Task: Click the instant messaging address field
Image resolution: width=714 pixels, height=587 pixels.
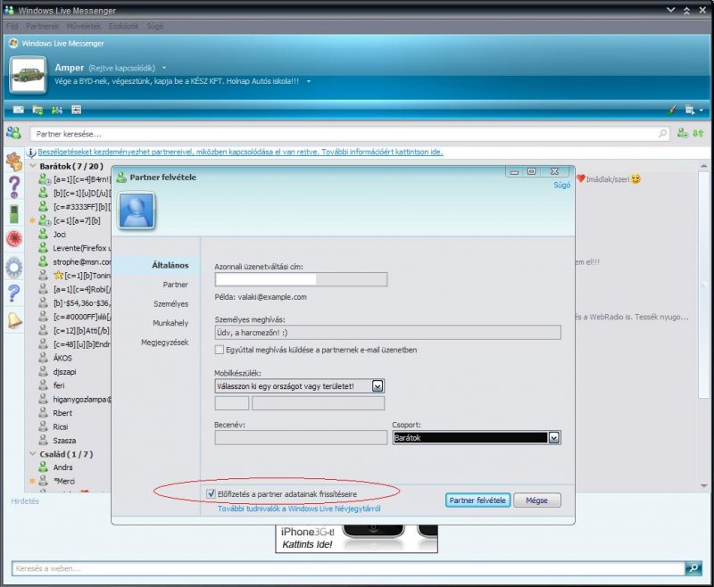Action: pyautogui.click(x=301, y=279)
